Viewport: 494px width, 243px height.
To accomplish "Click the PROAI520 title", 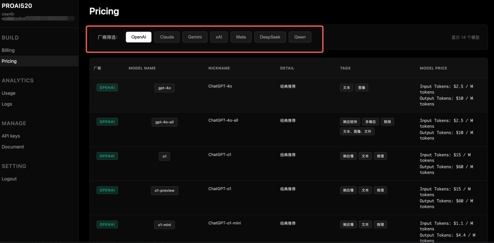I will [17, 5].
